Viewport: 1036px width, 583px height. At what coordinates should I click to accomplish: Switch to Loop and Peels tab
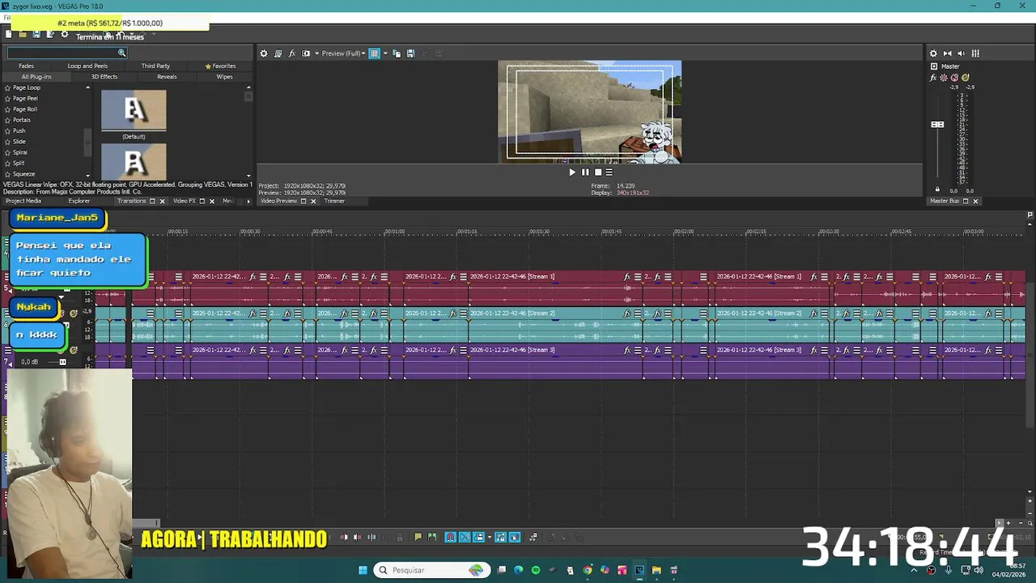pos(87,66)
